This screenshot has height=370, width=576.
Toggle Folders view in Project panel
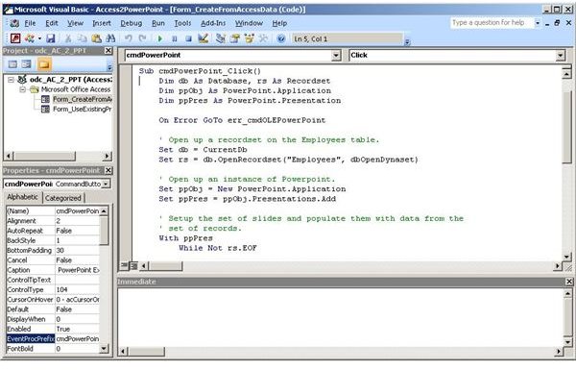pos(44,64)
